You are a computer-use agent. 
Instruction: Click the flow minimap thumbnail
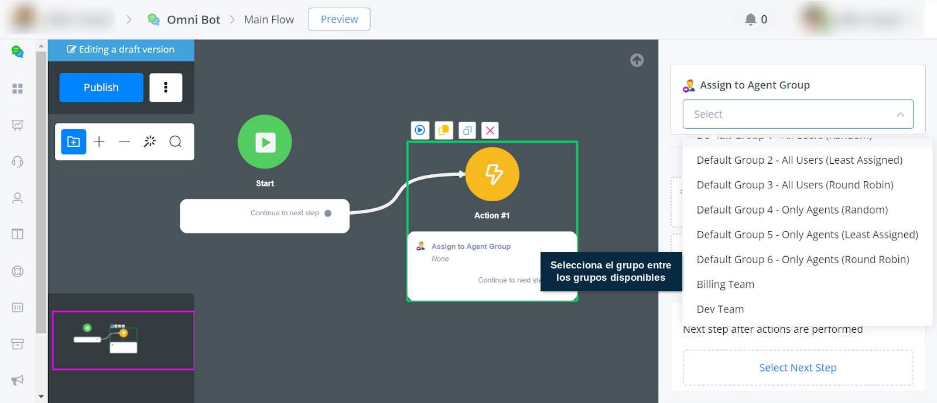(x=123, y=340)
